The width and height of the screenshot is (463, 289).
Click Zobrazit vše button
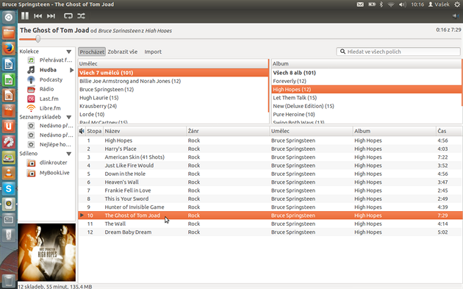[x=122, y=51]
